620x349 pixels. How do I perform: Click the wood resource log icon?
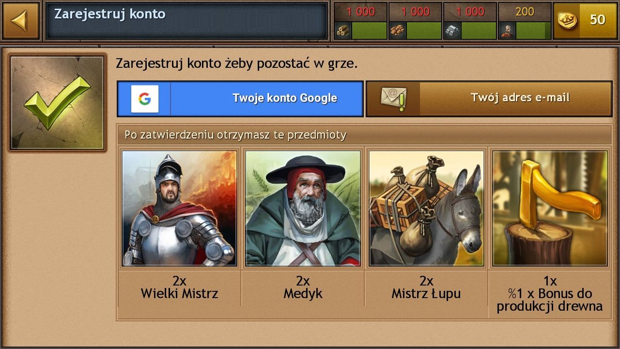tap(343, 31)
